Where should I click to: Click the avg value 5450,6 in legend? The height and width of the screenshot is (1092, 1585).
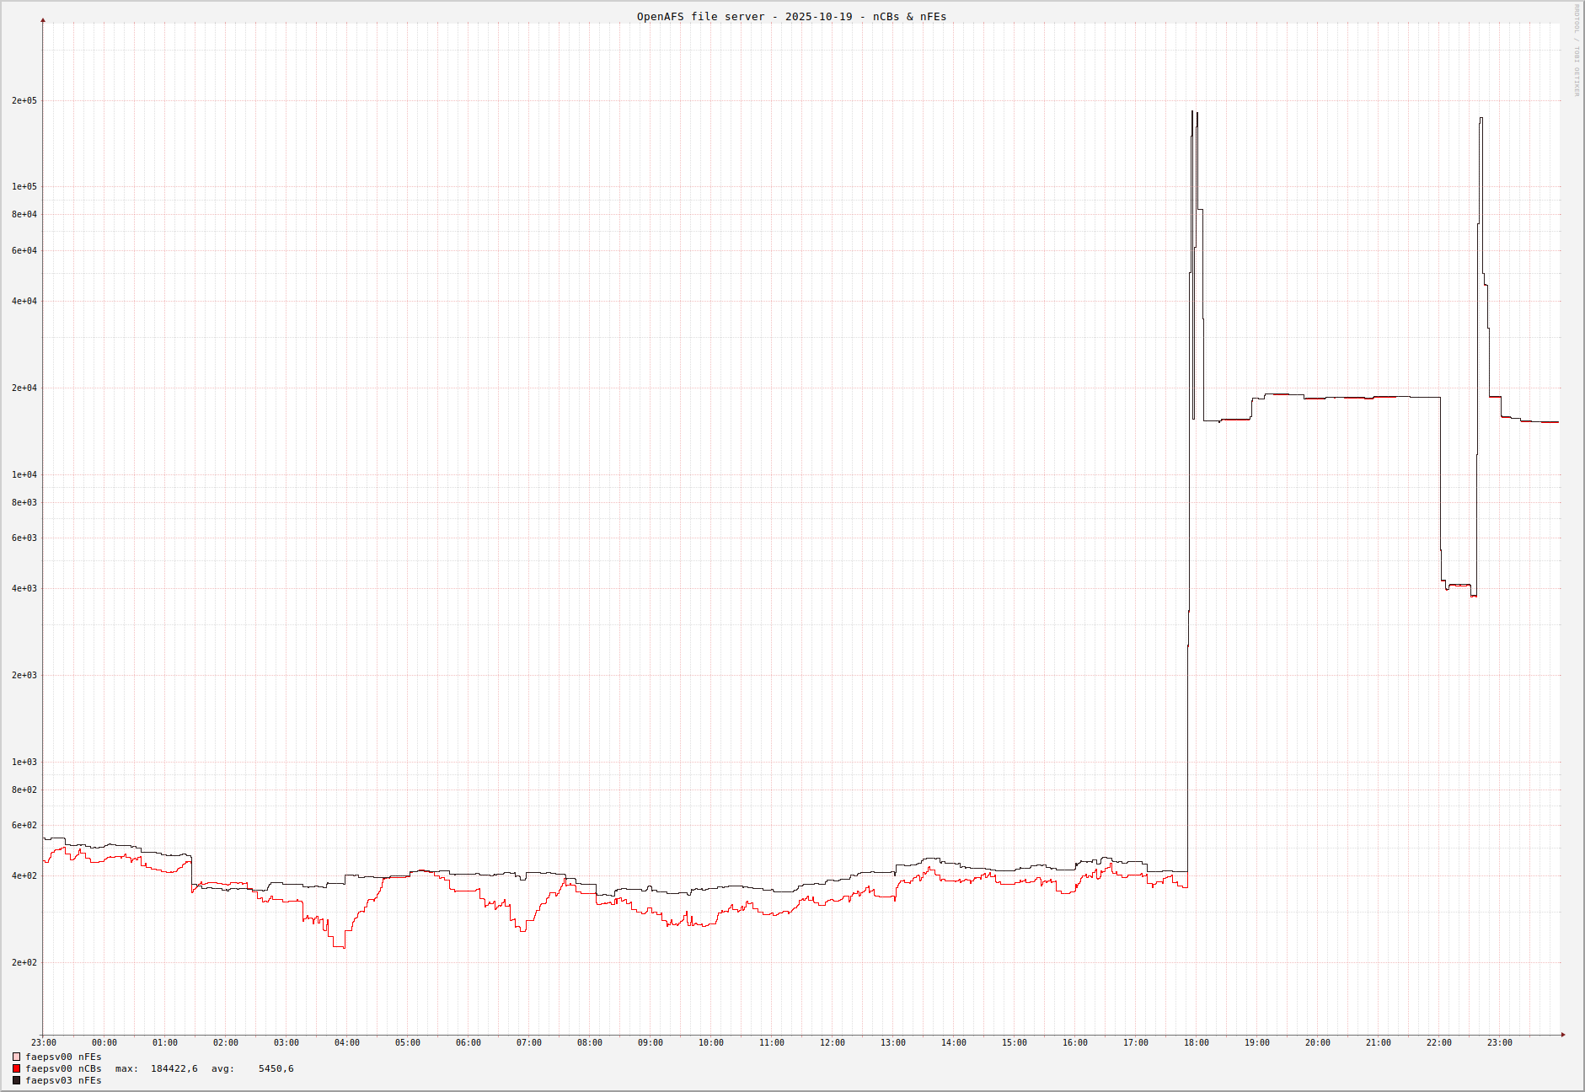tap(276, 1068)
